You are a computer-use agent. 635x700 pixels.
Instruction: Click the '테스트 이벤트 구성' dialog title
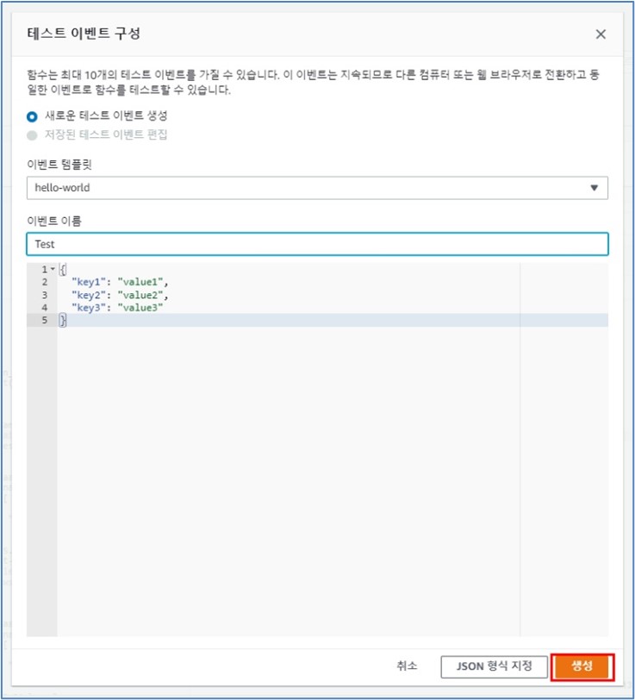pos(84,34)
